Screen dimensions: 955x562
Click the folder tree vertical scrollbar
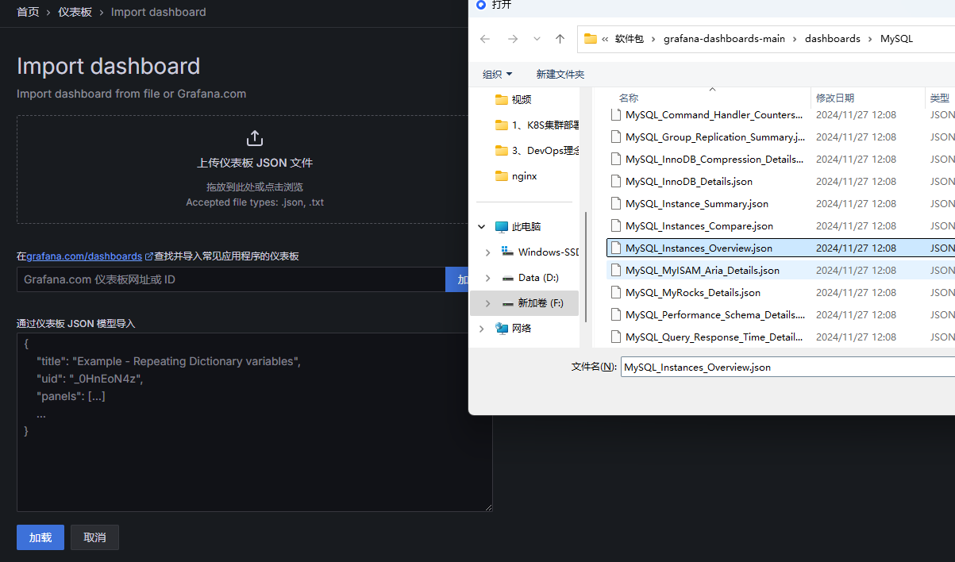click(586, 266)
